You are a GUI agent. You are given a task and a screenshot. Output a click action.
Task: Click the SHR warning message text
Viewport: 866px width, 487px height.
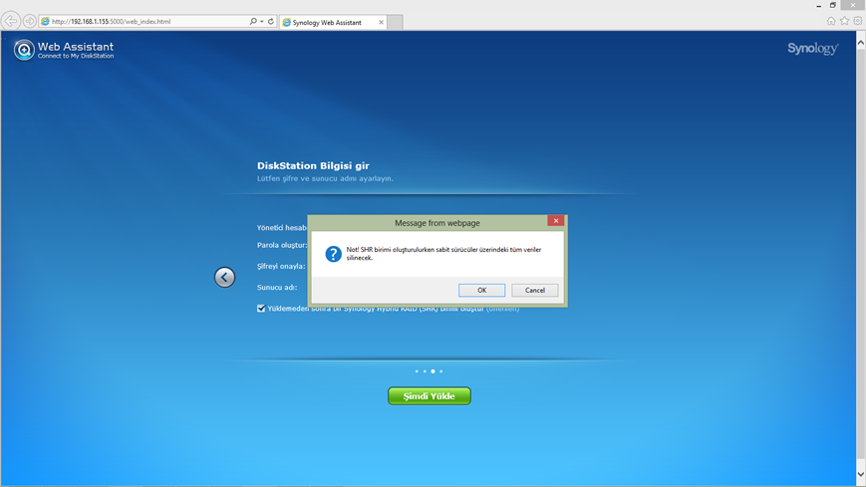pos(443,253)
